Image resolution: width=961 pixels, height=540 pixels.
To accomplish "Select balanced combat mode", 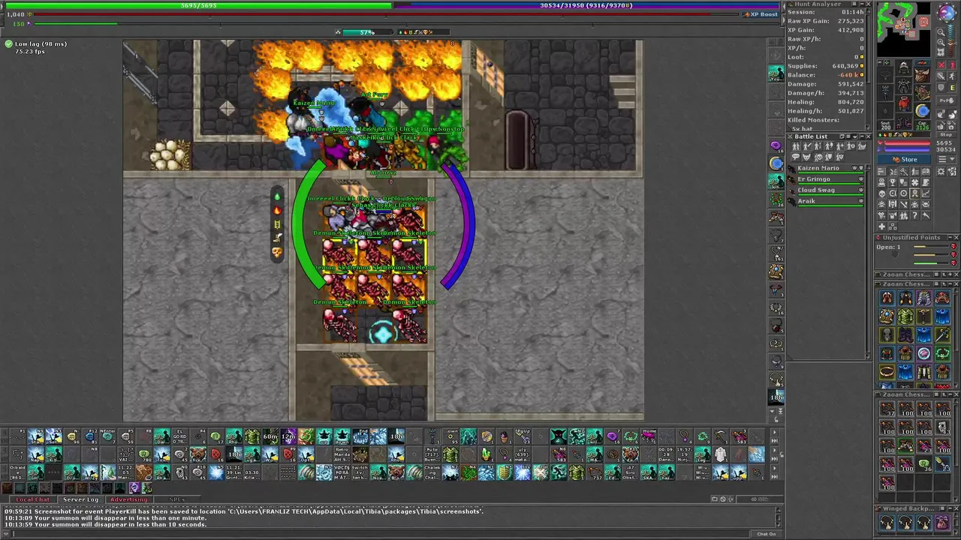I will click(941, 76).
